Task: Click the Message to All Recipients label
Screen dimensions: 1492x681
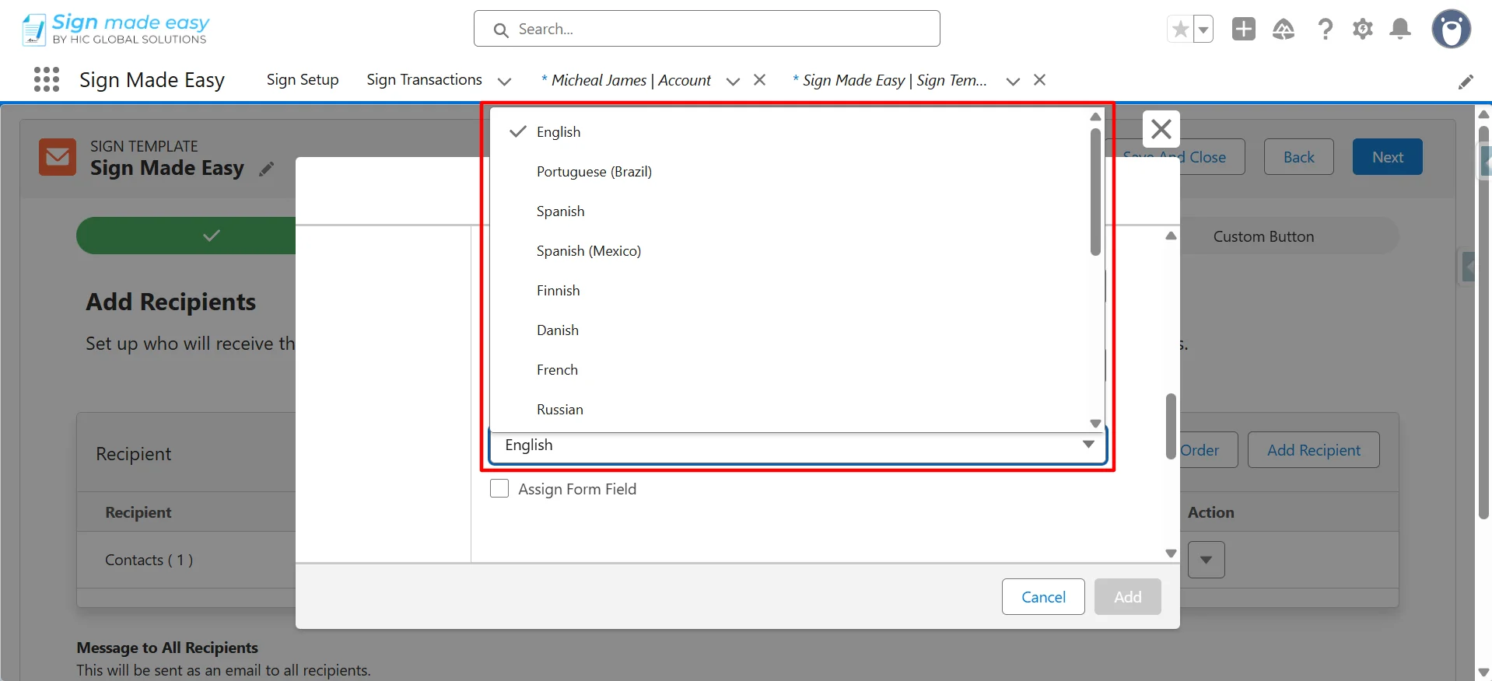Action: click(167, 648)
